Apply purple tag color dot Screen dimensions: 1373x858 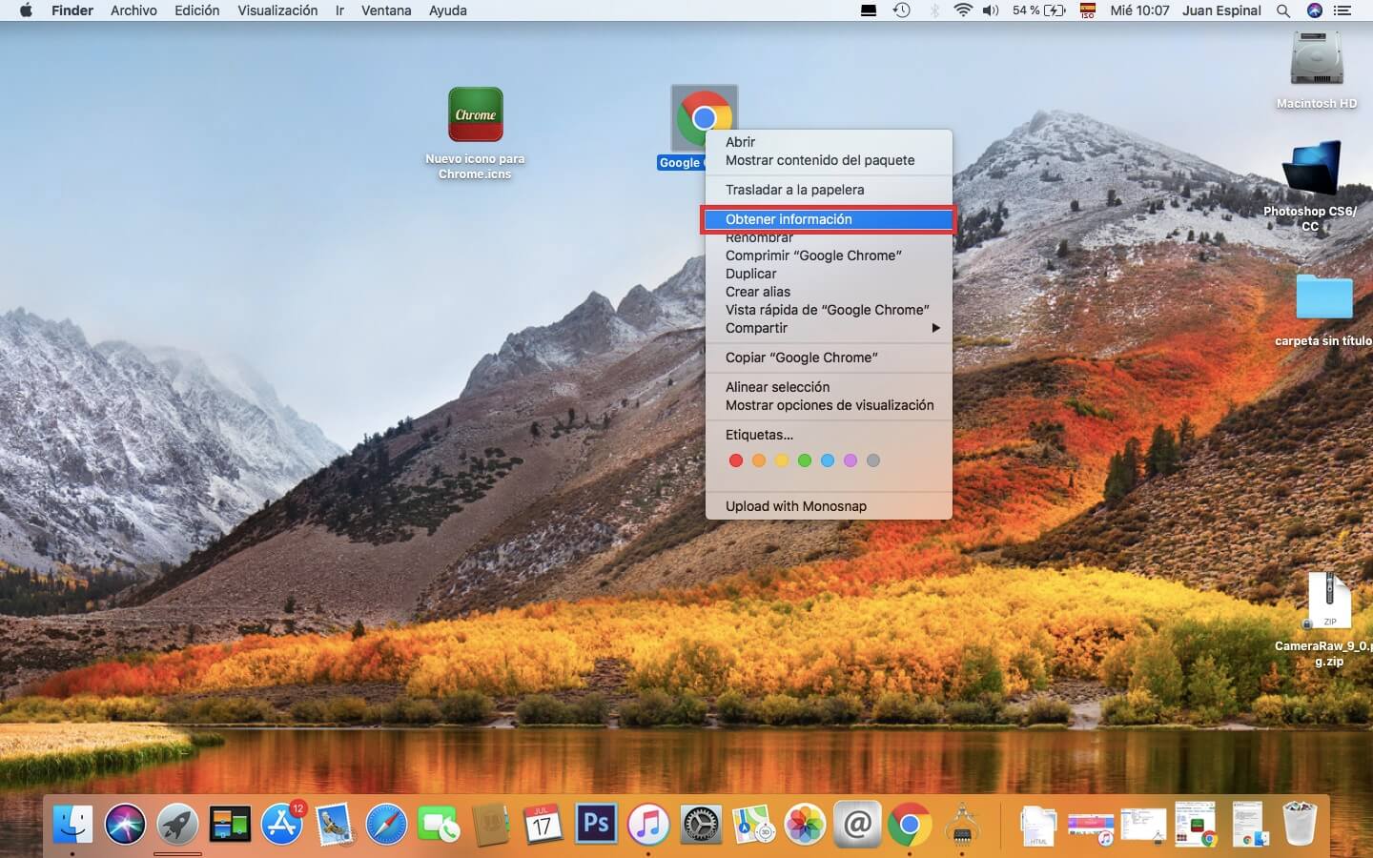pos(850,460)
